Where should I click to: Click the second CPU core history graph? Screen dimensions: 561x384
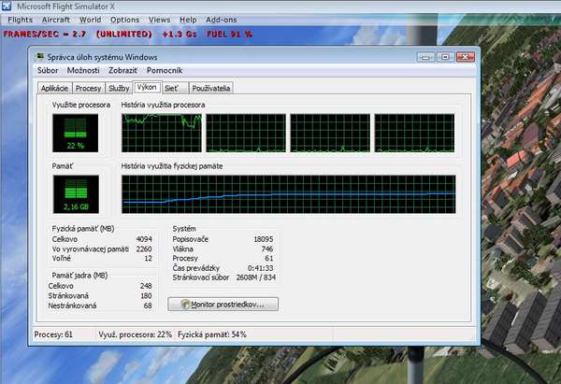246,133
